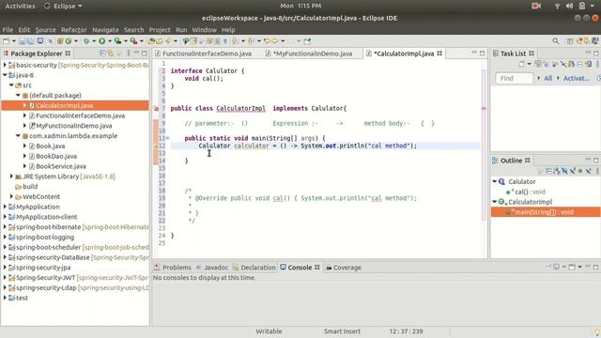The image size is (601, 338).
Task: Click the All link in Task List
Action: pos(548,78)
